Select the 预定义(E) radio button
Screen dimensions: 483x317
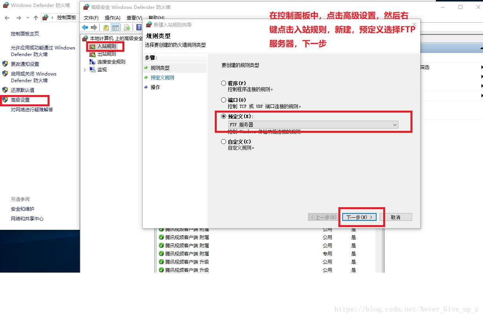click(223, 116)
